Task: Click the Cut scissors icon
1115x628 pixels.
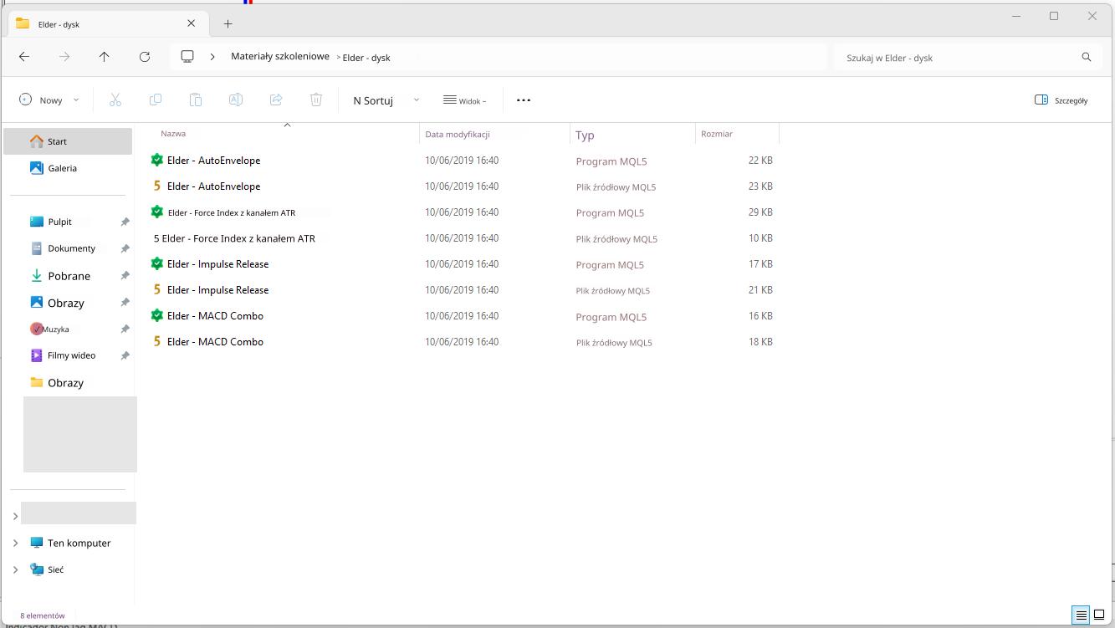Action: tap(115, 100)
